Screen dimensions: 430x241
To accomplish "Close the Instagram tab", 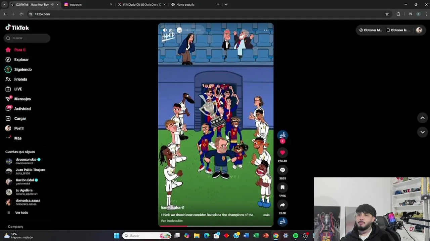I will click(111, 5).
